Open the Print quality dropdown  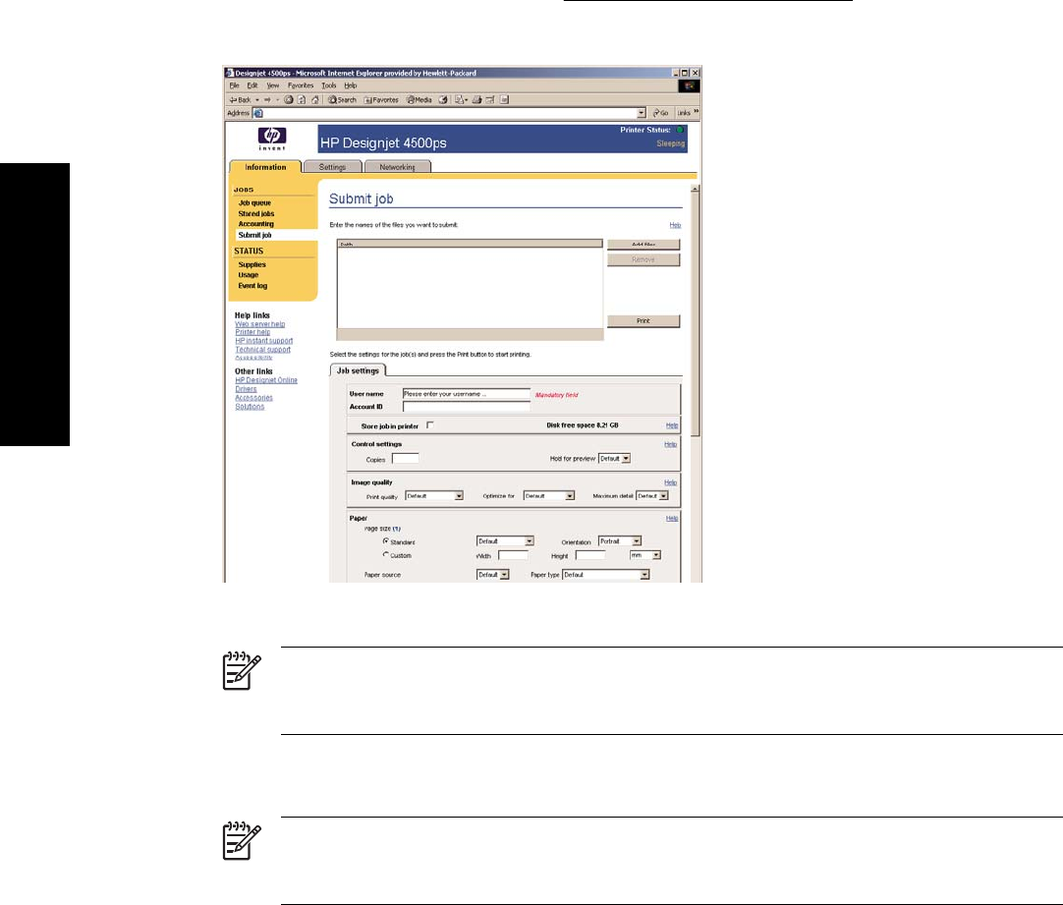click(434, 495)
